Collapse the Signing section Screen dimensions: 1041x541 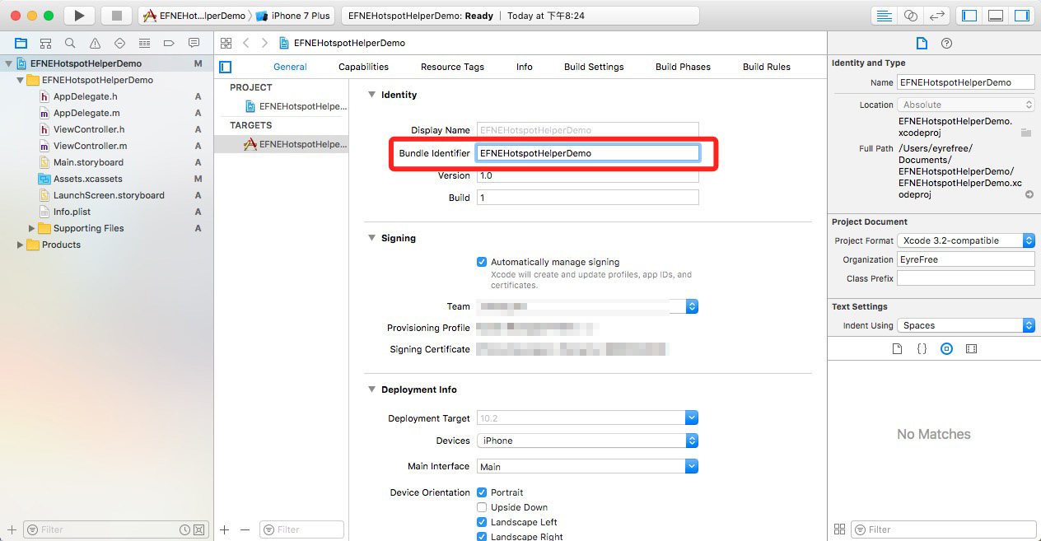pos(371,238)
